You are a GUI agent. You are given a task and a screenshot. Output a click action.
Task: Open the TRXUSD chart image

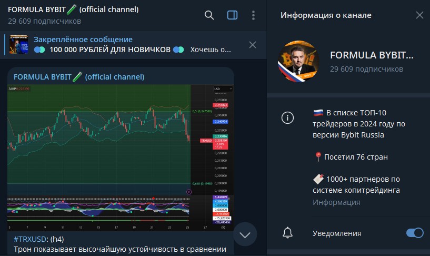pyautogui.click(x=121, y=157)
